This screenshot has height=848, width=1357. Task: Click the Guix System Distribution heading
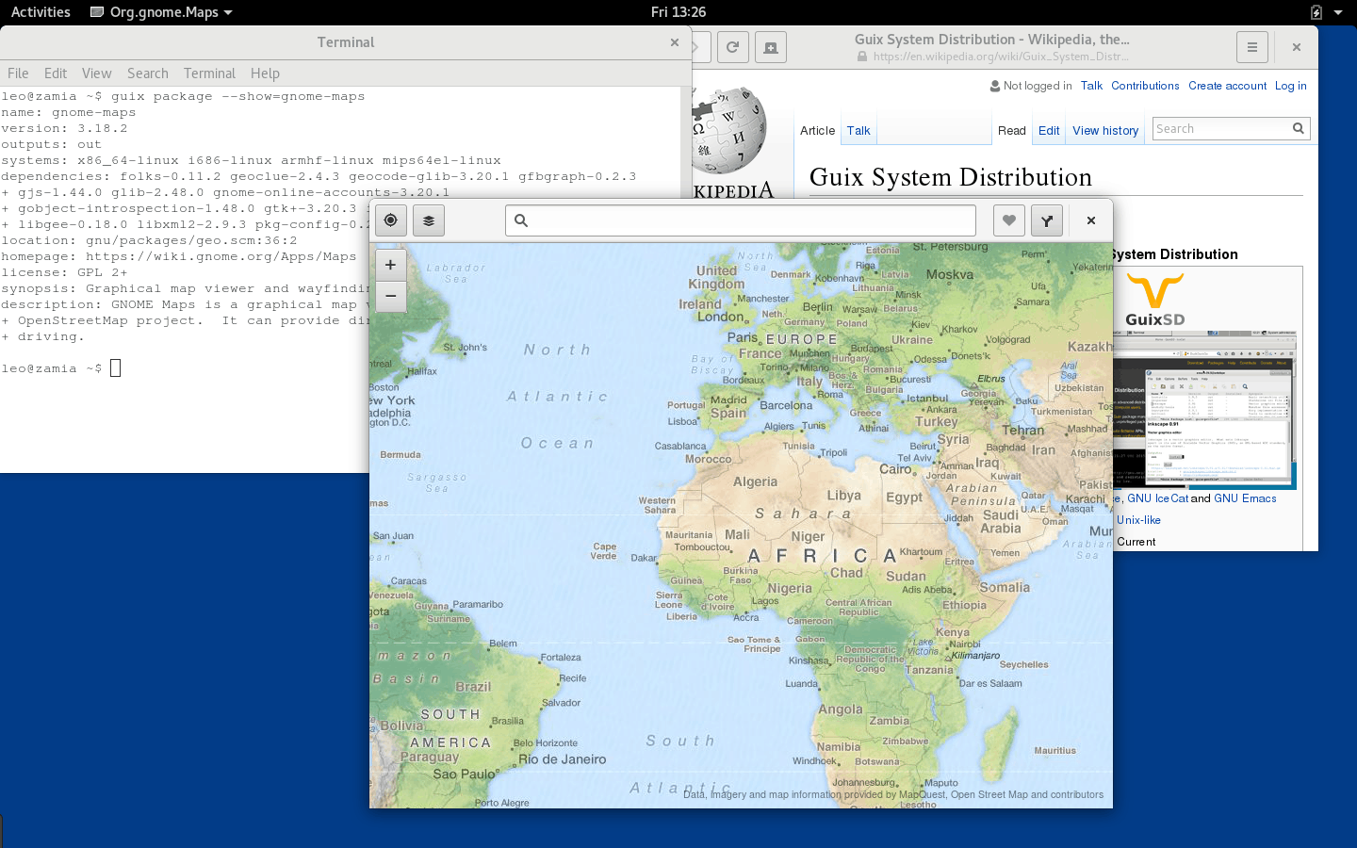[x=951, y=177]
